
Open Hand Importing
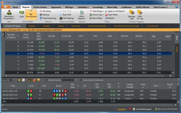(48, 18)
